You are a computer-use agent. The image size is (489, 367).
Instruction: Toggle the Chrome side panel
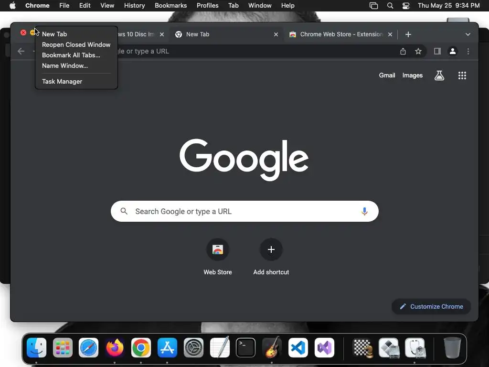pyautogui.click(x=437, y=51)
